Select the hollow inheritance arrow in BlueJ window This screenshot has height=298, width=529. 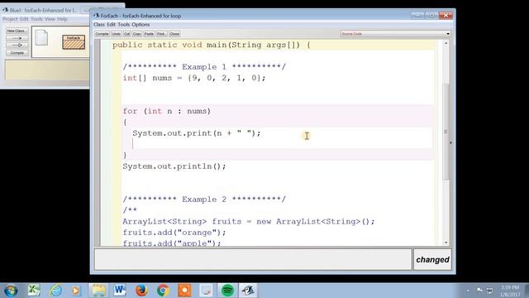17,46
